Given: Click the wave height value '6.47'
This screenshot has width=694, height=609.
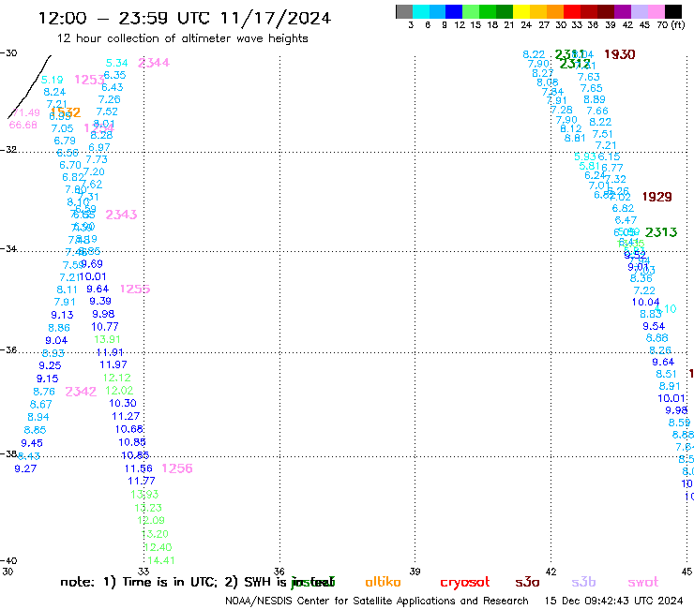Looking at the screenshot, I should [x=626, y=220].
